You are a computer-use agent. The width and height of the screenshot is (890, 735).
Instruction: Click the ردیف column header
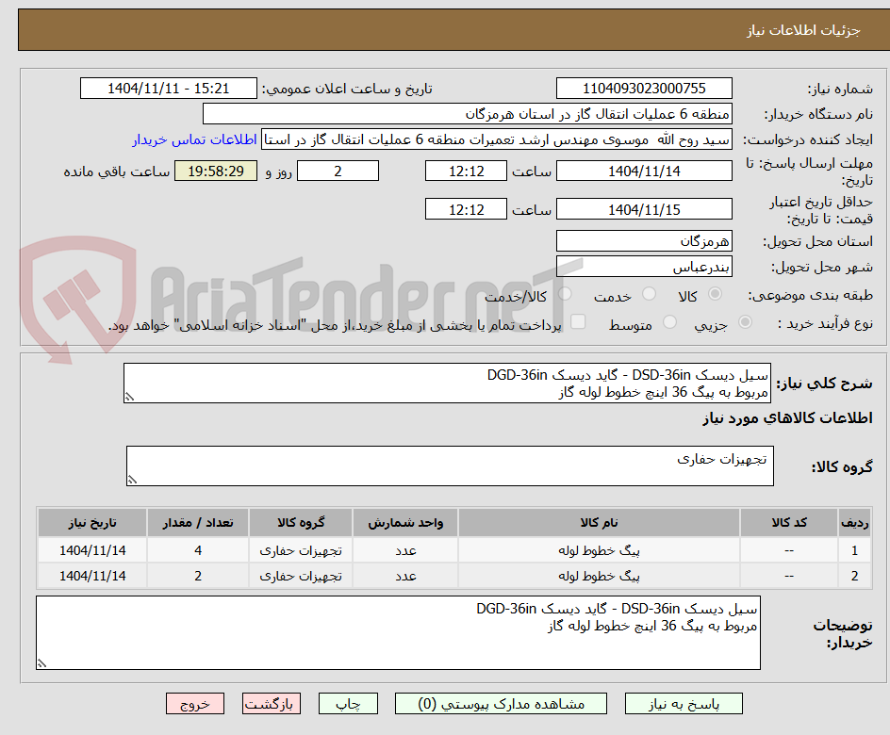[855, 522]
